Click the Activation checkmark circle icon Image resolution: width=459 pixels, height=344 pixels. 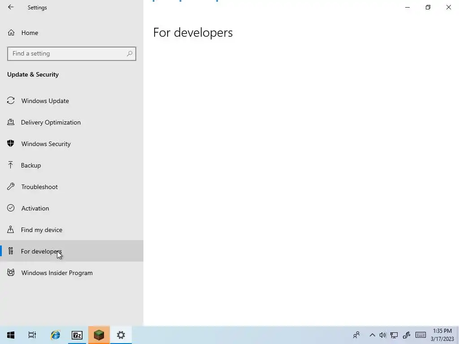[11, 208]
